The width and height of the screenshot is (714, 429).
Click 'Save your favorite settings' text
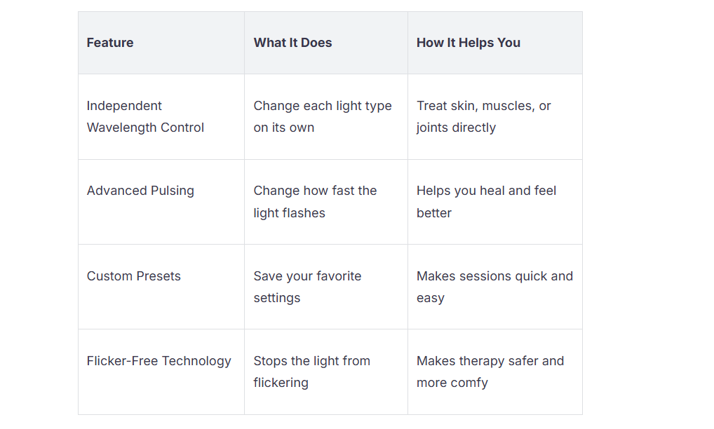[x=307, y=287]
